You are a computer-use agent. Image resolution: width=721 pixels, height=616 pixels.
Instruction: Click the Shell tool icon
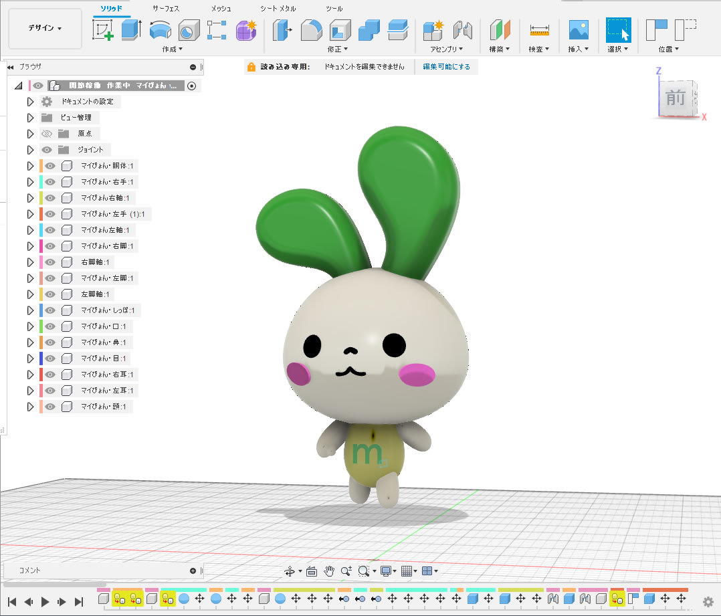click(340, 30)
